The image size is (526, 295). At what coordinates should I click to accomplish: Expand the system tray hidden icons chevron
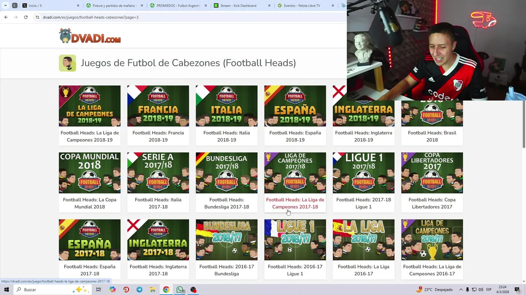(461, 290)
